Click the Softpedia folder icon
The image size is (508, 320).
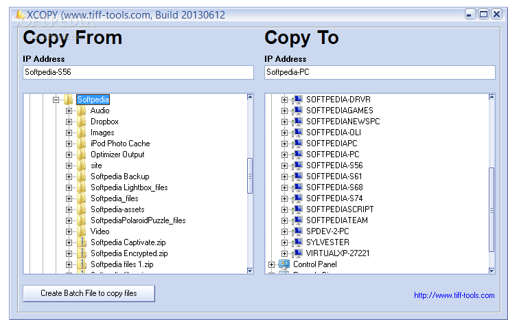[x=69, y=100]
